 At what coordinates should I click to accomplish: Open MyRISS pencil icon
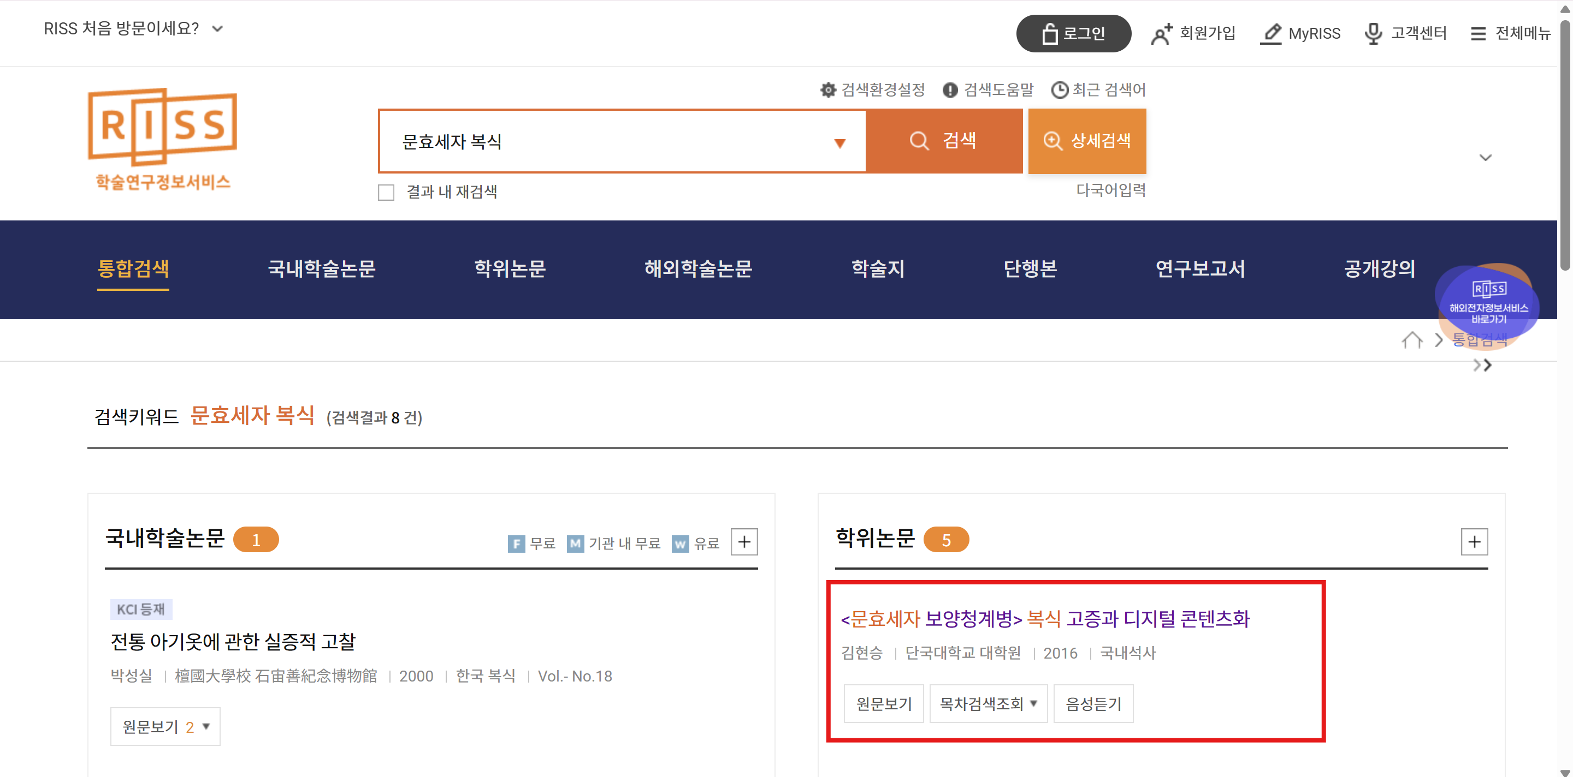(x=1271, y=33)
